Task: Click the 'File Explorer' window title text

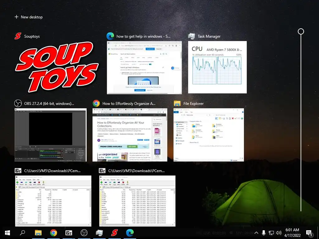Action: tap(193, 104)
